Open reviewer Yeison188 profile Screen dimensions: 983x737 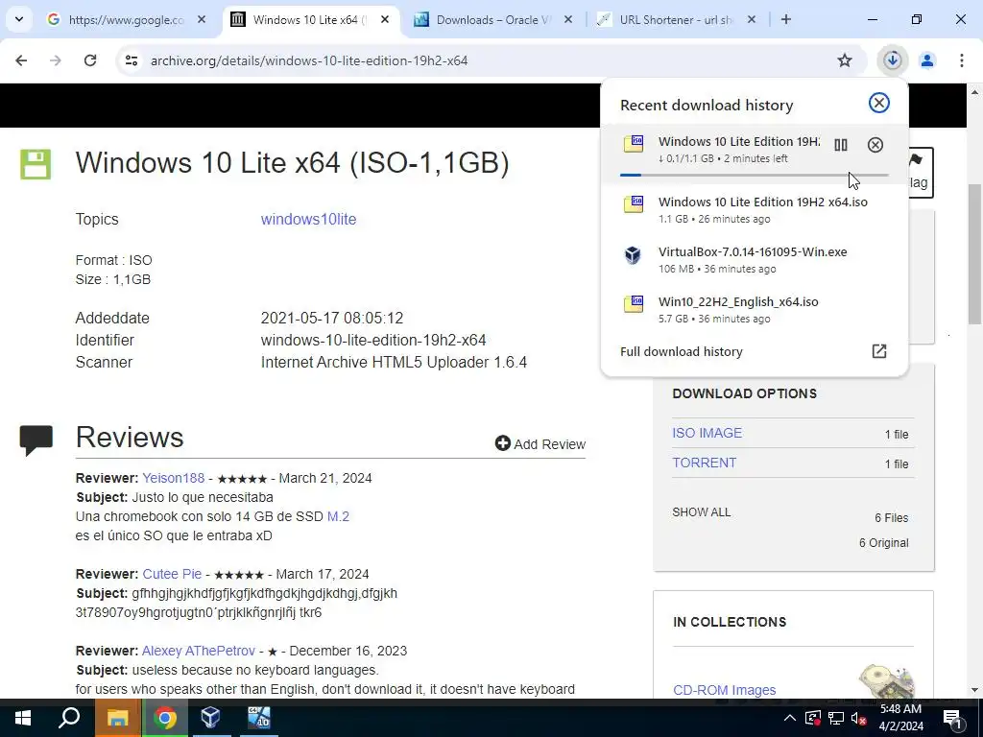[x=174, y=478]
